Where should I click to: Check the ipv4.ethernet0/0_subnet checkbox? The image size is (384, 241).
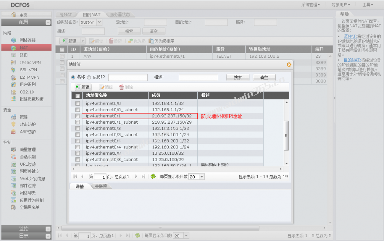click(x=78, y=109)
